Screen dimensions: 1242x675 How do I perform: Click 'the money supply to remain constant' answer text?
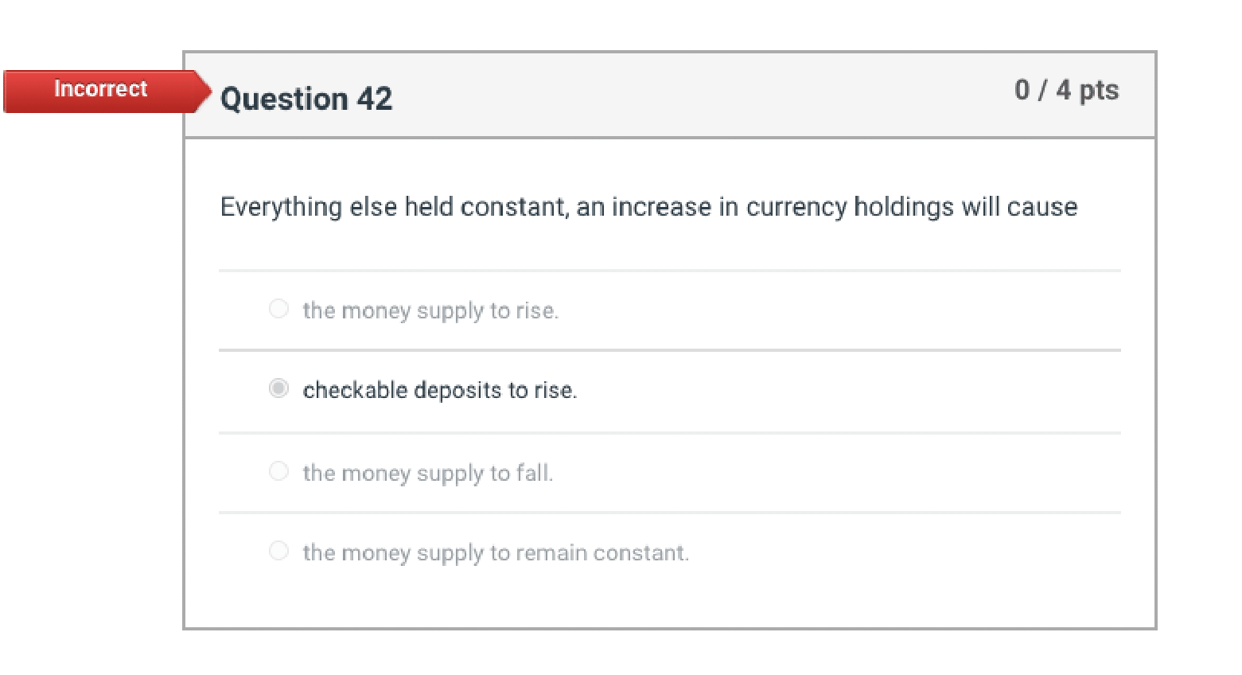pyautogui.click(x=496, y=552)
